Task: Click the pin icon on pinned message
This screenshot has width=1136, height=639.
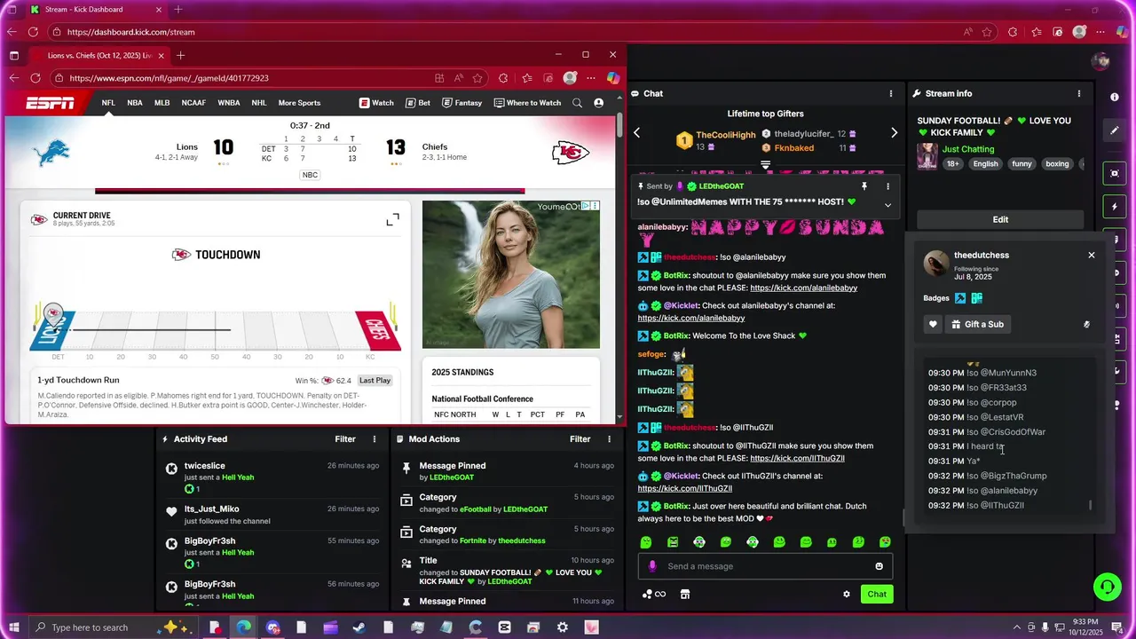Action: (864, 186)
